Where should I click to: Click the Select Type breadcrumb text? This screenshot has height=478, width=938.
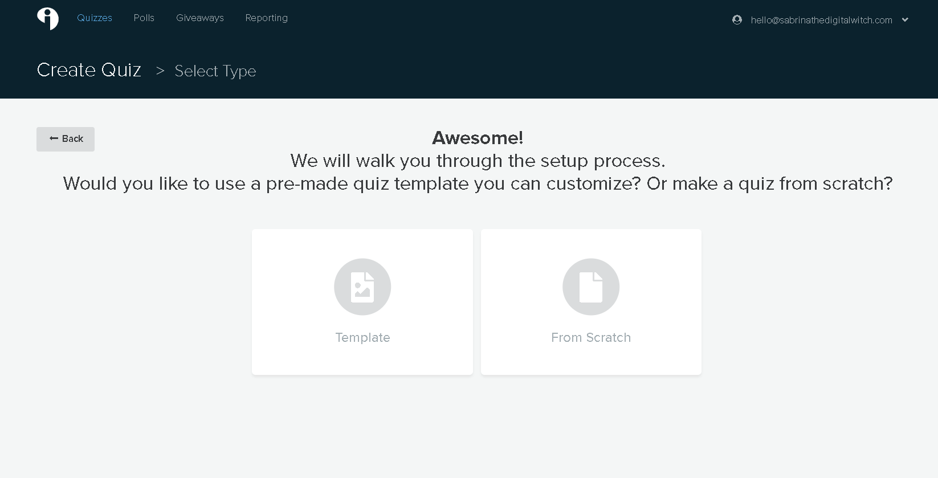[x=215, y=71]
